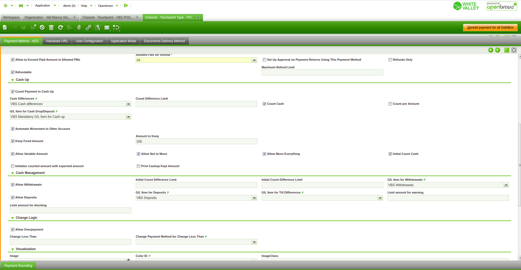521x270 pixels.
Task: Click the circular arrow refresh icon
Action: [60, 27]
